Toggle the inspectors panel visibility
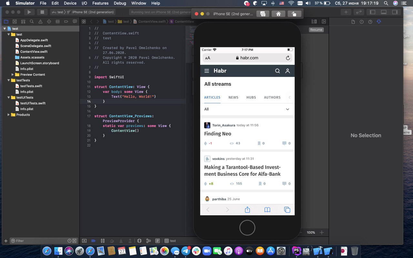413x258 pixels. tap(395, 12)
